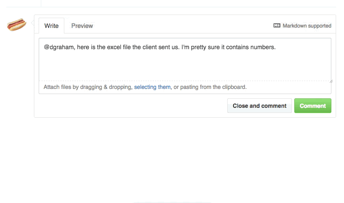The image size is (344, 203).
Task: Click the textarea resize handle corner
Action: tap(331, 81)
